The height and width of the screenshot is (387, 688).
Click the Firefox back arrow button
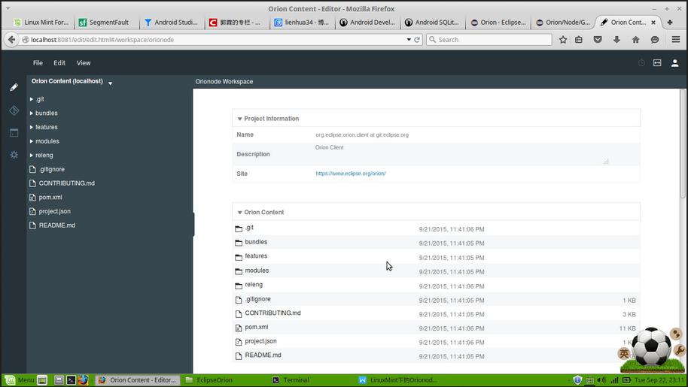(x=11, y=39)
